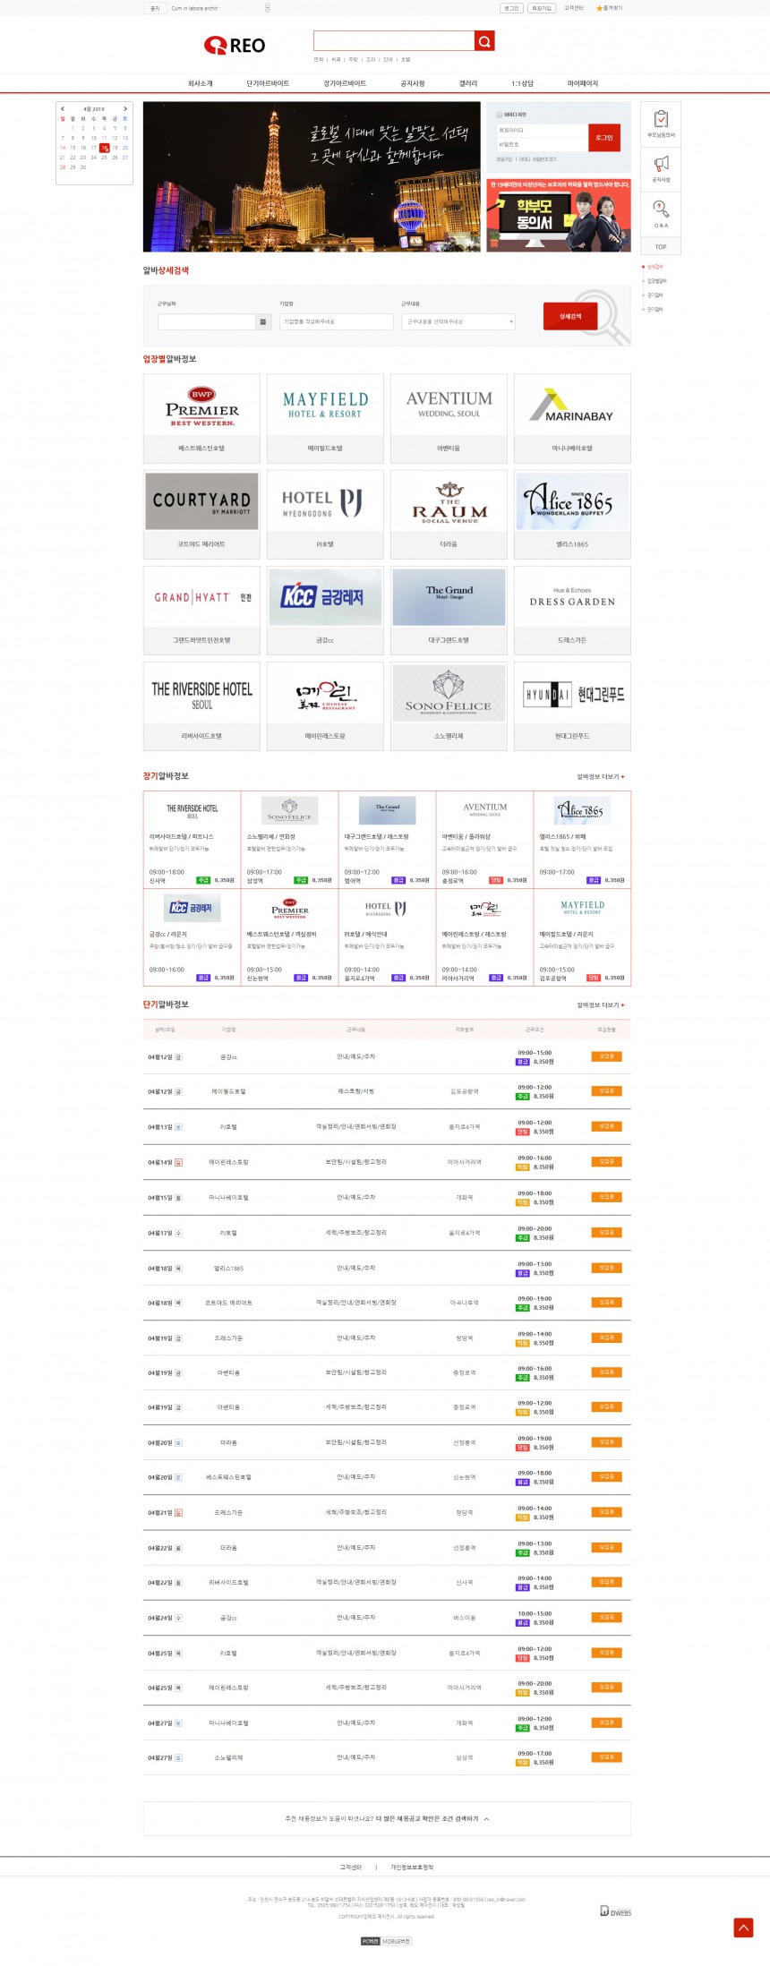
Task: Open 리버사이드호텔 / 피트니스 long-term job card
Action: [x=192, y=840]
